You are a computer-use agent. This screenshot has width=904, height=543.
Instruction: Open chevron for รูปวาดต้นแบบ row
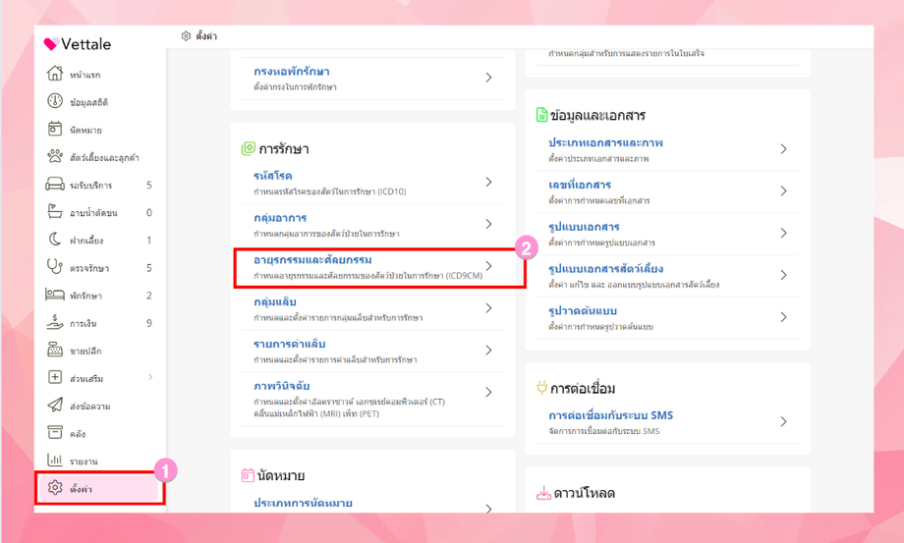tap(783, 317)
